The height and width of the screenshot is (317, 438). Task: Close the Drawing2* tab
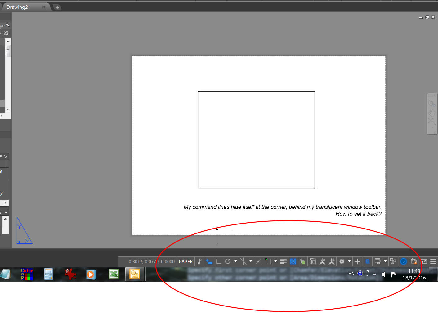tap(44, 7)
